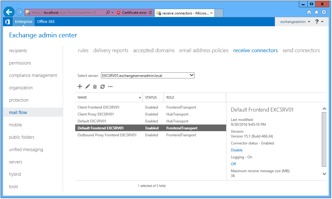
Task: Go to organization section
Action: pos(21,88)
